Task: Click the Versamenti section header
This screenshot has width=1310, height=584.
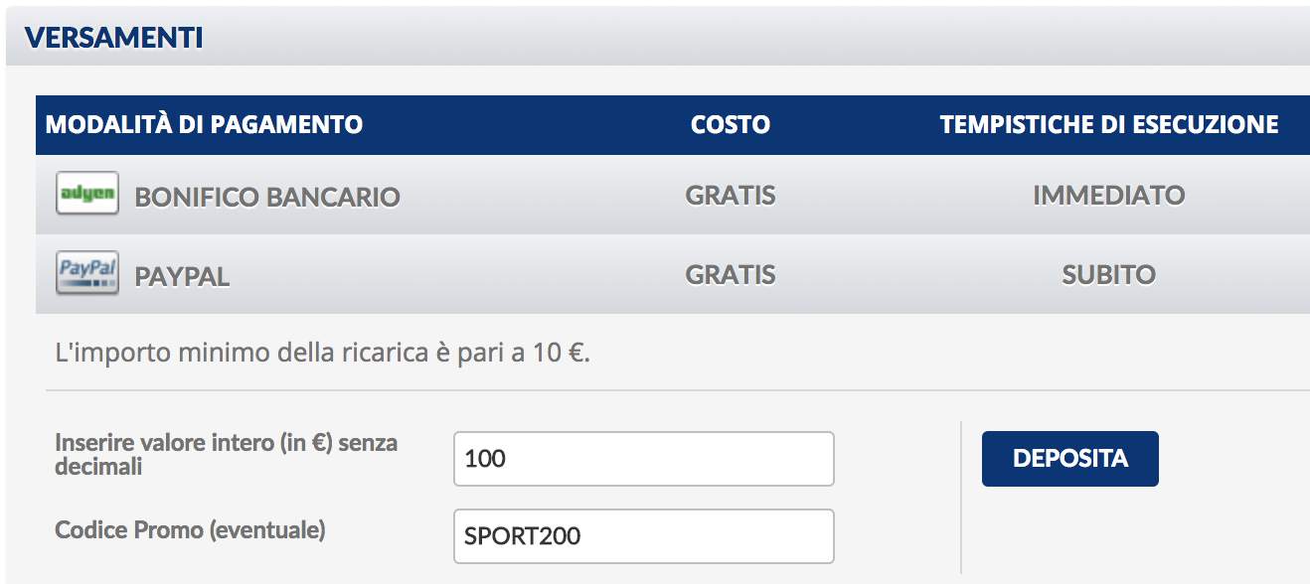Action: point(113,38)
